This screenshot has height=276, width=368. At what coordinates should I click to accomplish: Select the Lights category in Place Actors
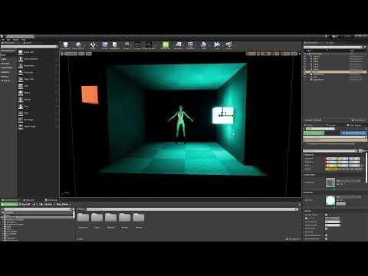4,59
